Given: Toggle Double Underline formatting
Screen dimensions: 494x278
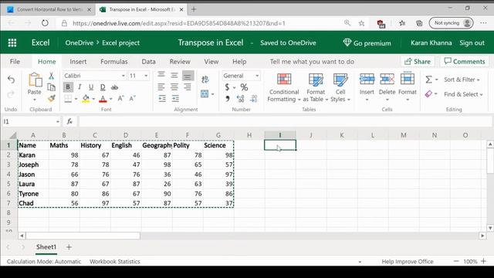Looking at the screenshot, I should [x=103, y=87].
